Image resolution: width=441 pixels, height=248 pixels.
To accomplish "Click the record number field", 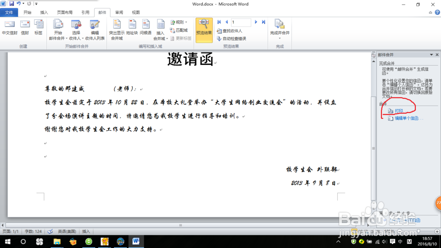I will pyautogui.click(x=241, y=22).
